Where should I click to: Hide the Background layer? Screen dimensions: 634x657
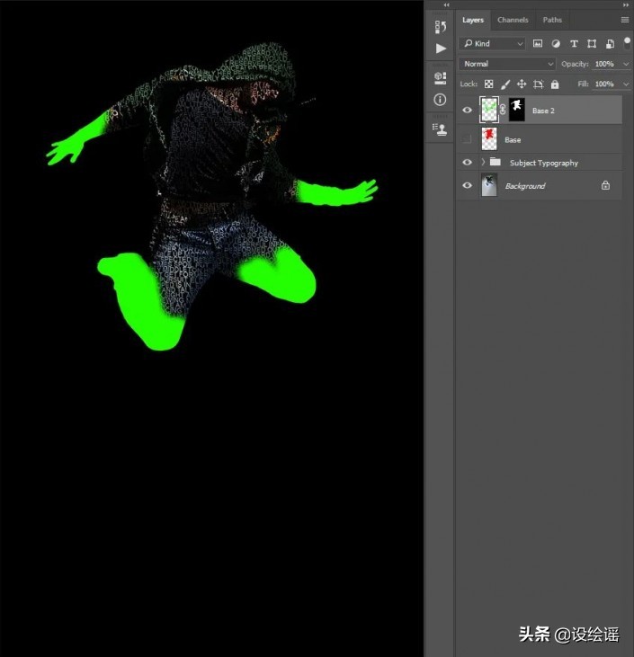(x=467, y=185)
